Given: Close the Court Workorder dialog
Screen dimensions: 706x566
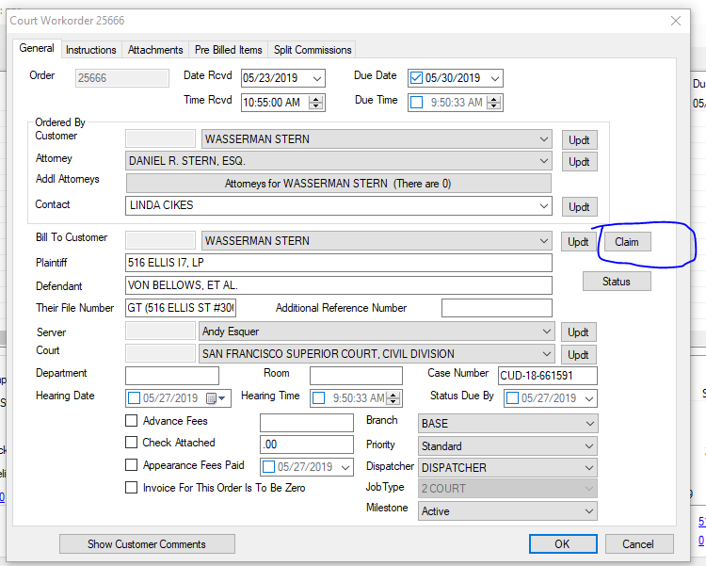Looking at the screenshot, I should click(x=675, y=21).
